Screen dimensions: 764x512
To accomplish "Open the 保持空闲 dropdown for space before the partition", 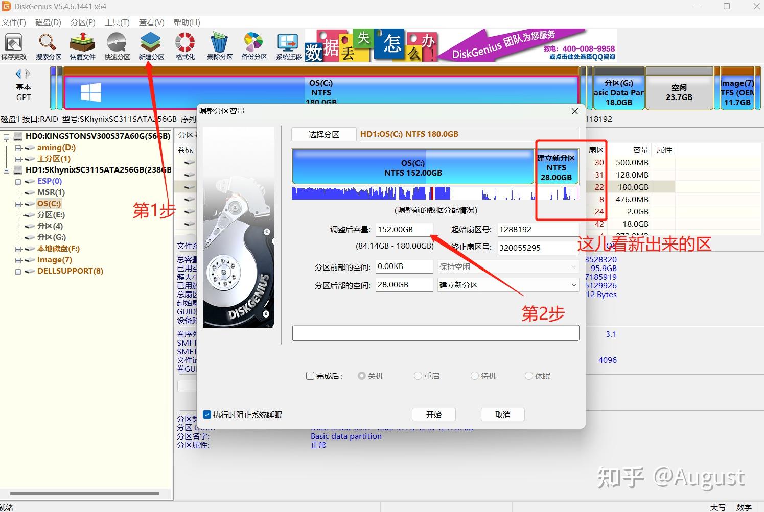I will [508, 266].
